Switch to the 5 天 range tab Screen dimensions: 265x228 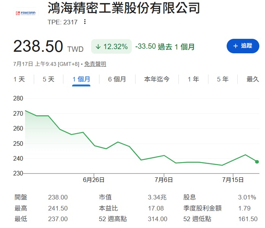click(49, 79)
